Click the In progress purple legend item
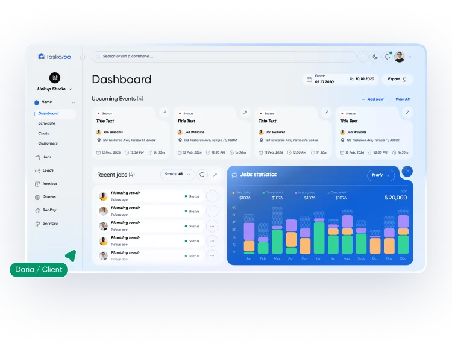This screenshot has width=452, height=350. pos(305,196)
